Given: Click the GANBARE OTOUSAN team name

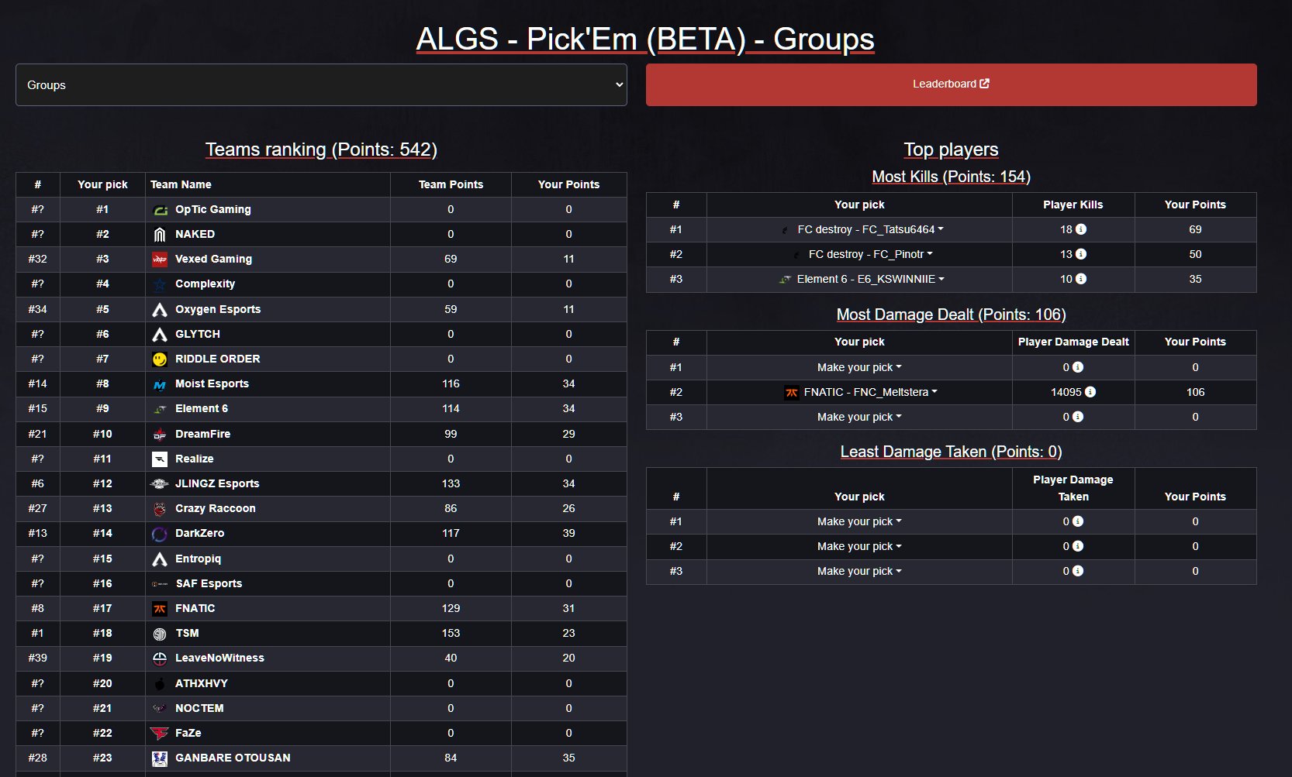Looking at the screenshot, I should coord(233,758).
